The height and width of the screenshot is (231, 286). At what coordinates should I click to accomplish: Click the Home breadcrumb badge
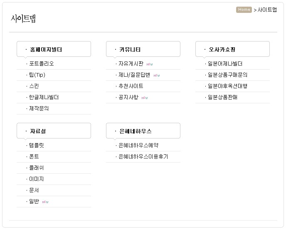(244, 10)
